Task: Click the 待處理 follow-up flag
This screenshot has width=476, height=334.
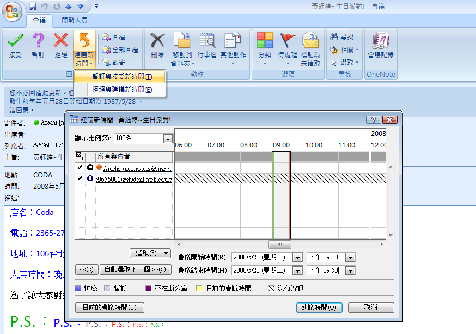Action: click(288, 48)
